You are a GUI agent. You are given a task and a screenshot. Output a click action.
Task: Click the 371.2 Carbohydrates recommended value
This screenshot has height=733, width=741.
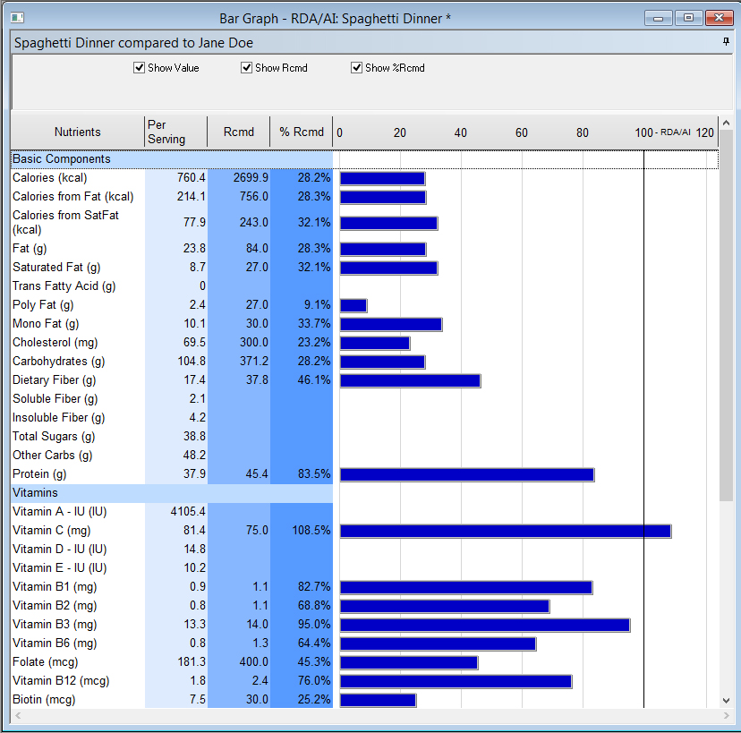(x=254, y=362)
